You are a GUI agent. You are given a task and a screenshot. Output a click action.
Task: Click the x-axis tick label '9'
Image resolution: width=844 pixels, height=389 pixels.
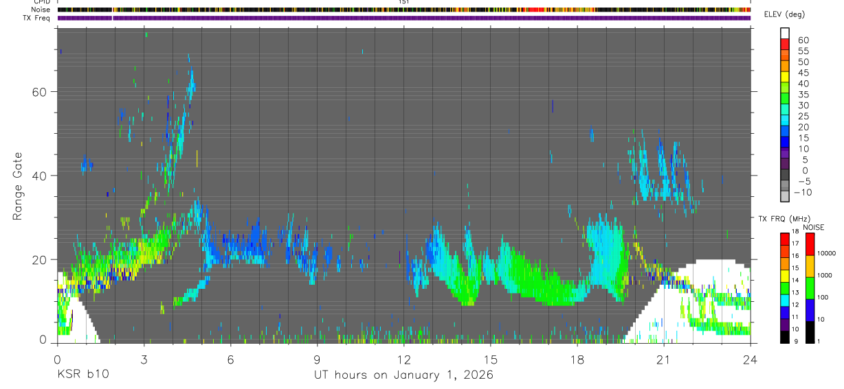click(x=317, y=359)
